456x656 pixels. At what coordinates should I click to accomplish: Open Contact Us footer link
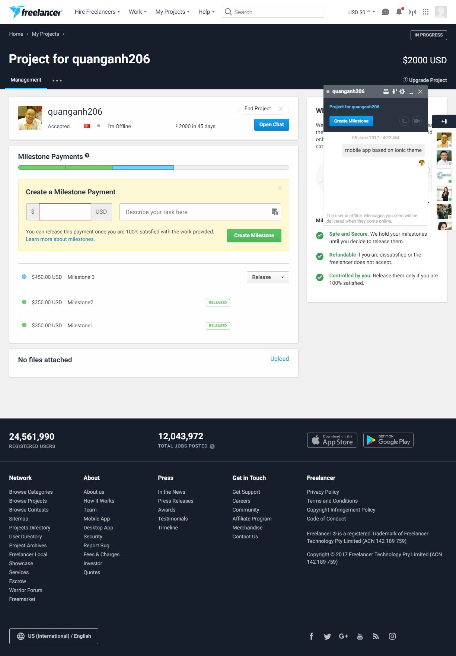point(245,536)
